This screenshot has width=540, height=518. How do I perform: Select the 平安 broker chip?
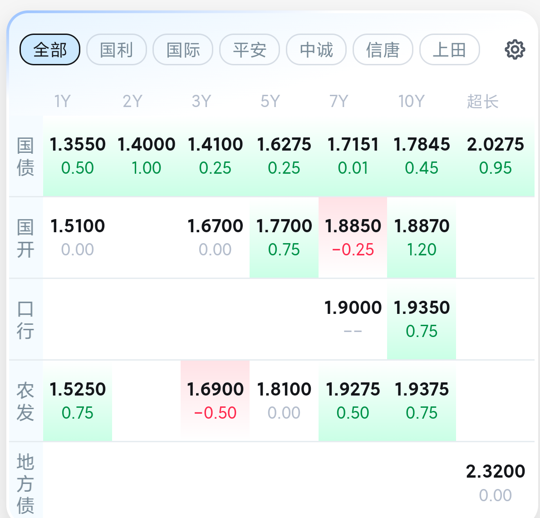click(x=250, y=49)
